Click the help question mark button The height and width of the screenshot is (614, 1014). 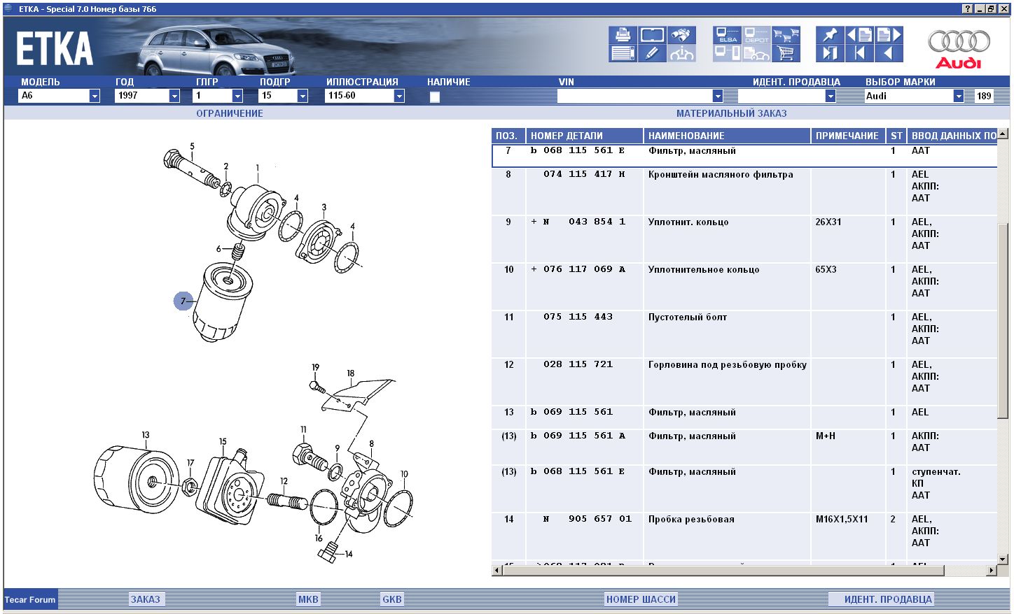[x=968, y=9]
